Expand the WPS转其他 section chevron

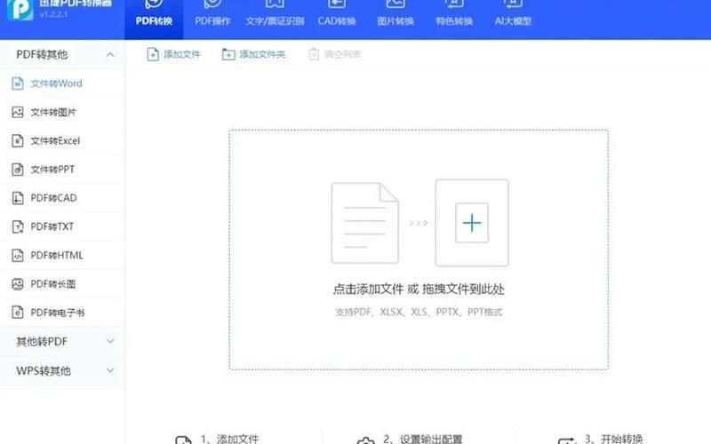tap(110, 370)
